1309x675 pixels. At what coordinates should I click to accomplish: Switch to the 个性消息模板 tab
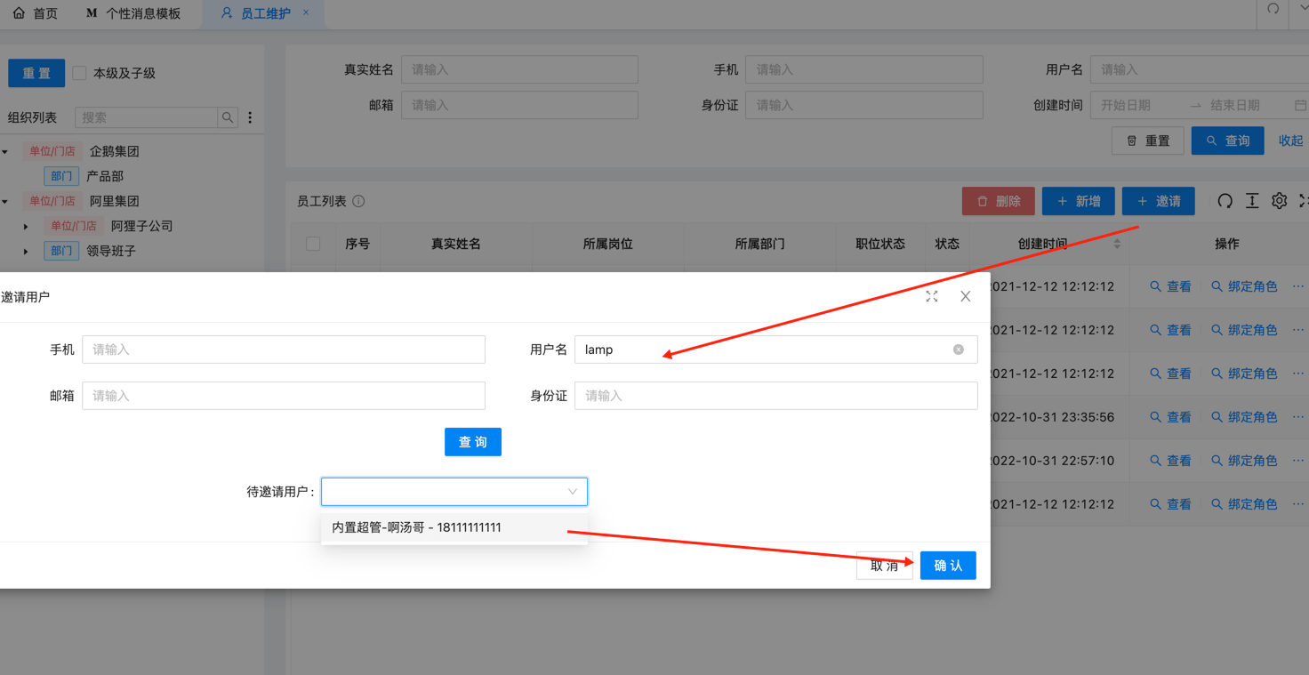click(134, 13)
